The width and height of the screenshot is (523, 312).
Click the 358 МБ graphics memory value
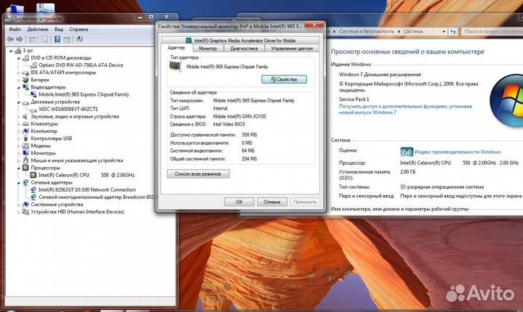pos(249,135)
